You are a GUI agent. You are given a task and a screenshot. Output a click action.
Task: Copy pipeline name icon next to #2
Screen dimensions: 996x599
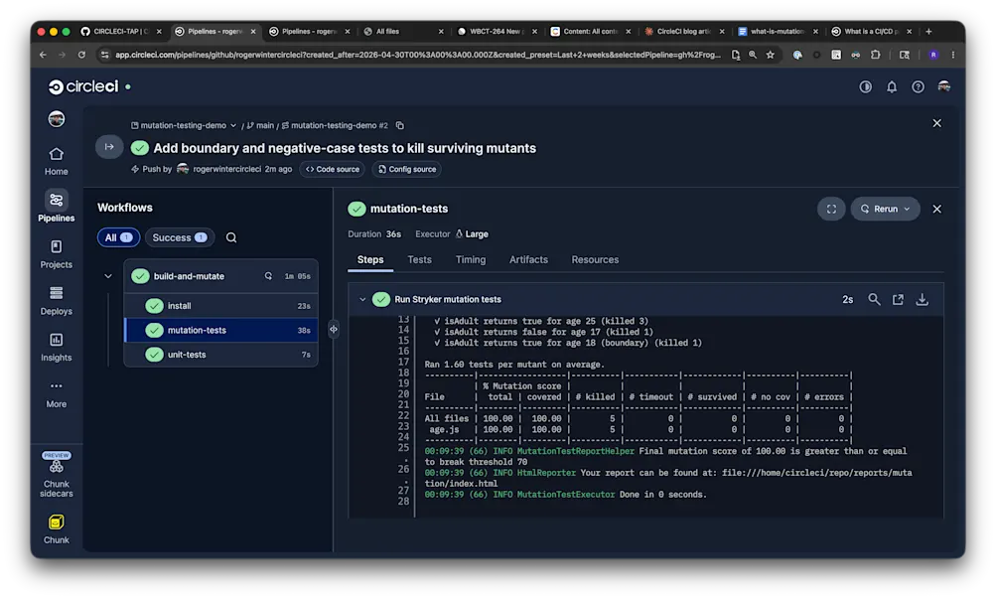(x=399, y=125)
